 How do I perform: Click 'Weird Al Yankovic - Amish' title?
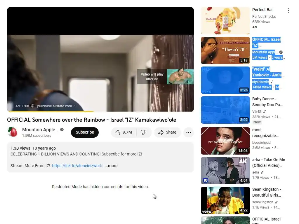[x=268, y=72]
